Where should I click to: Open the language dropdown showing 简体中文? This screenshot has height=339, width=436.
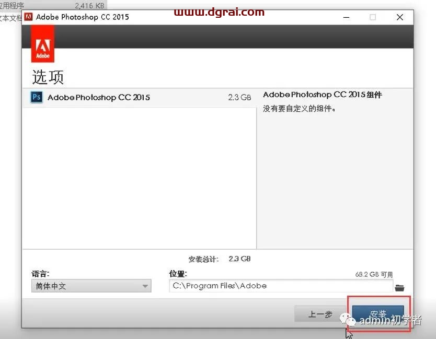(91, 286)
